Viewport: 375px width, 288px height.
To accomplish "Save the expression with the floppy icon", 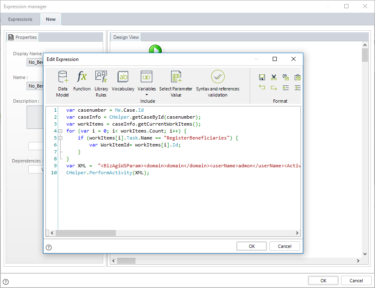I will coord(262,77).
